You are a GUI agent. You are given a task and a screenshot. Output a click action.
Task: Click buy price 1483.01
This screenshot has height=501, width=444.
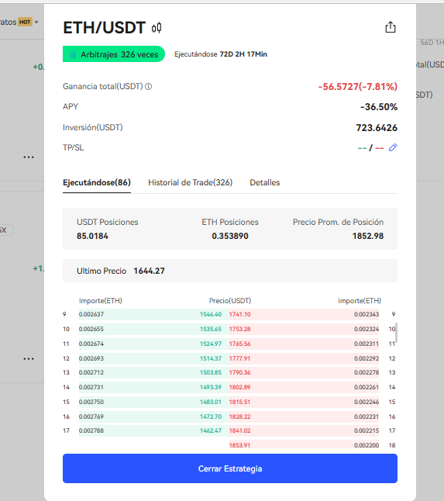(210, 402)
